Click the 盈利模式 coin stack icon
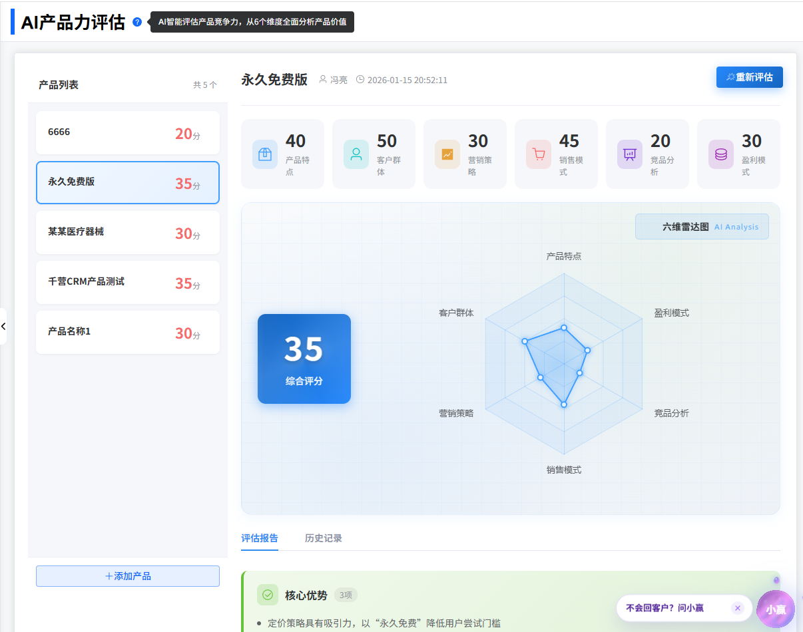The image size is (803, 632). (x=721, y=154)
